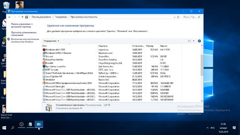Select 'Microsoft Visual C++ 2008 Redistributable - x86' row
The image size is (240, 135).
coord(112,100)
